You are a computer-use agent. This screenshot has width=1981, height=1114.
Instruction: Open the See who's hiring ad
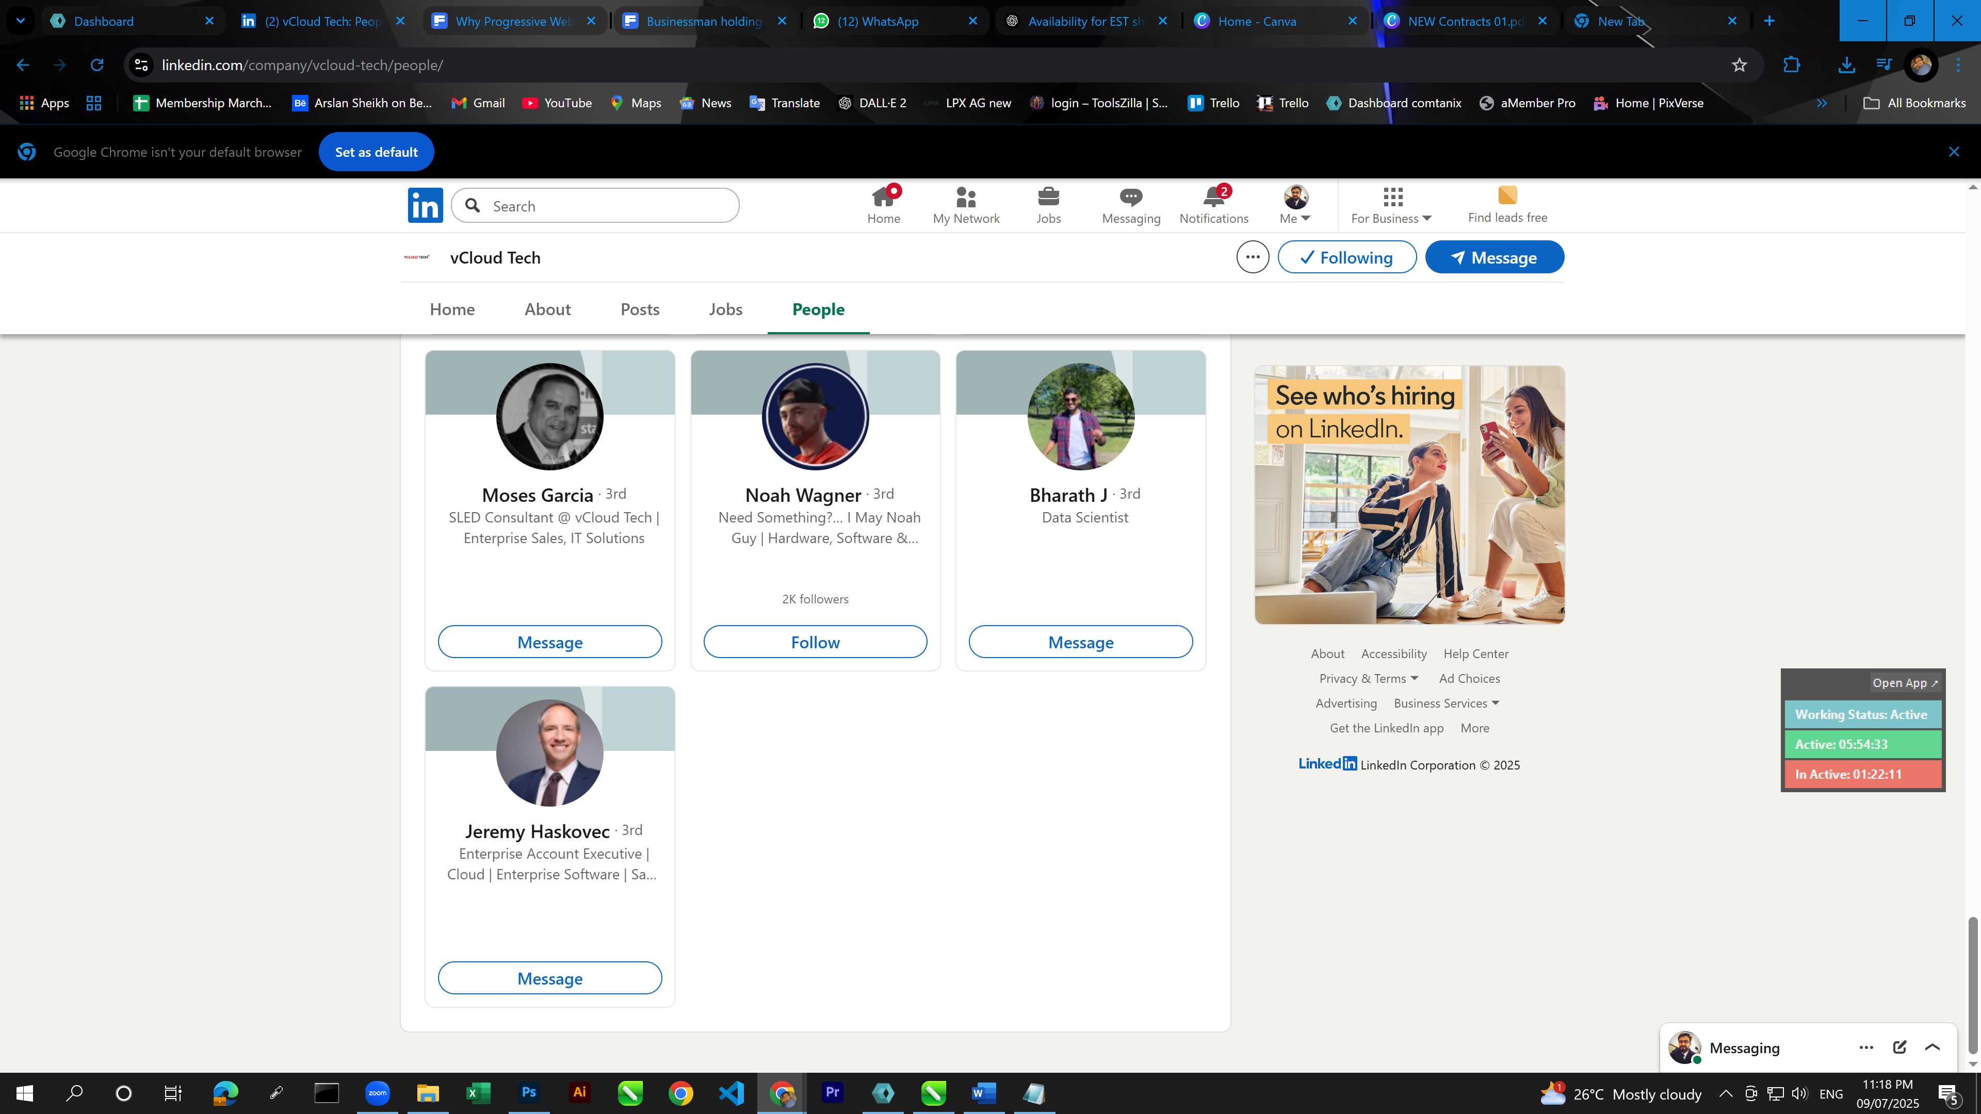(1409, 495)
